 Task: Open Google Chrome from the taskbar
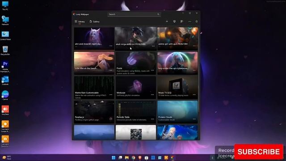133,157
